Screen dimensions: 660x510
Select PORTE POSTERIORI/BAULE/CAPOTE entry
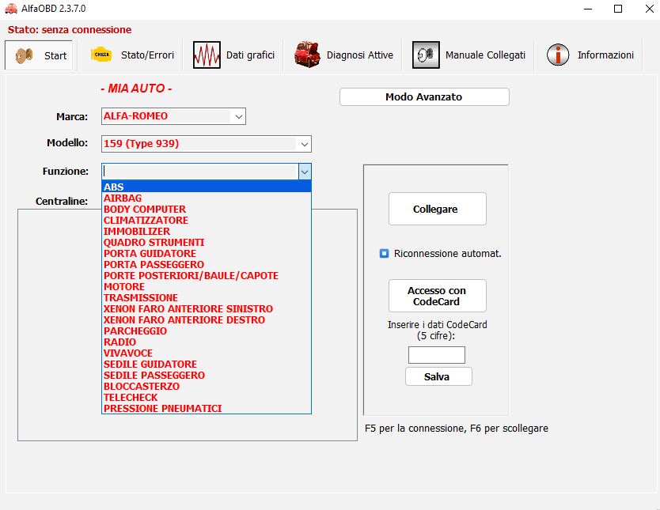click(207, 275)
